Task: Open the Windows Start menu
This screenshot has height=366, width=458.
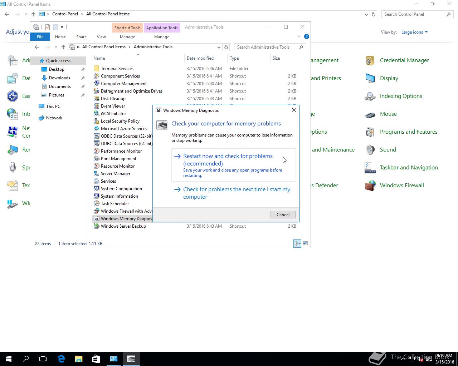Action: point(9,359)
